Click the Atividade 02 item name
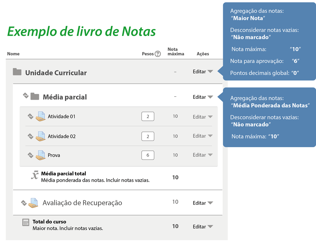The height and width of the screenshot is (245, 316). [62, 136]
